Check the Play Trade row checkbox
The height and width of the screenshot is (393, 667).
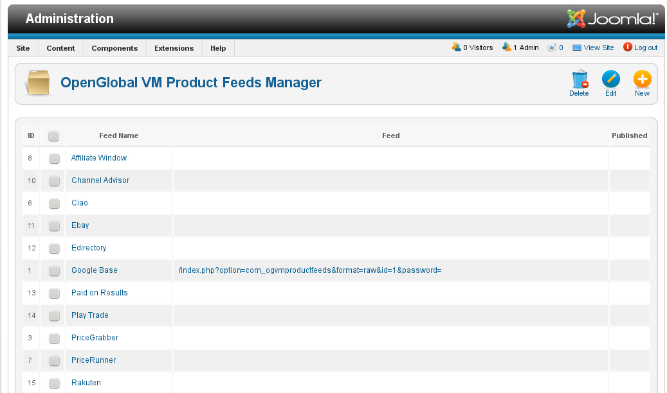coord(54,316)
